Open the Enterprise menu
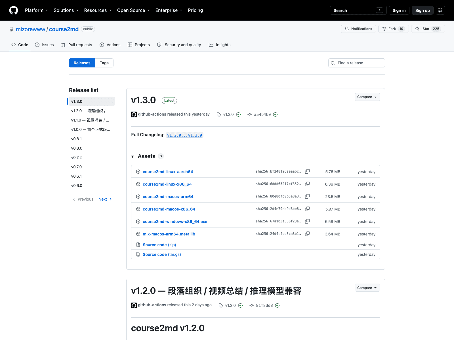The height and width of the screenshot is (340, 454). coord(169,10)
